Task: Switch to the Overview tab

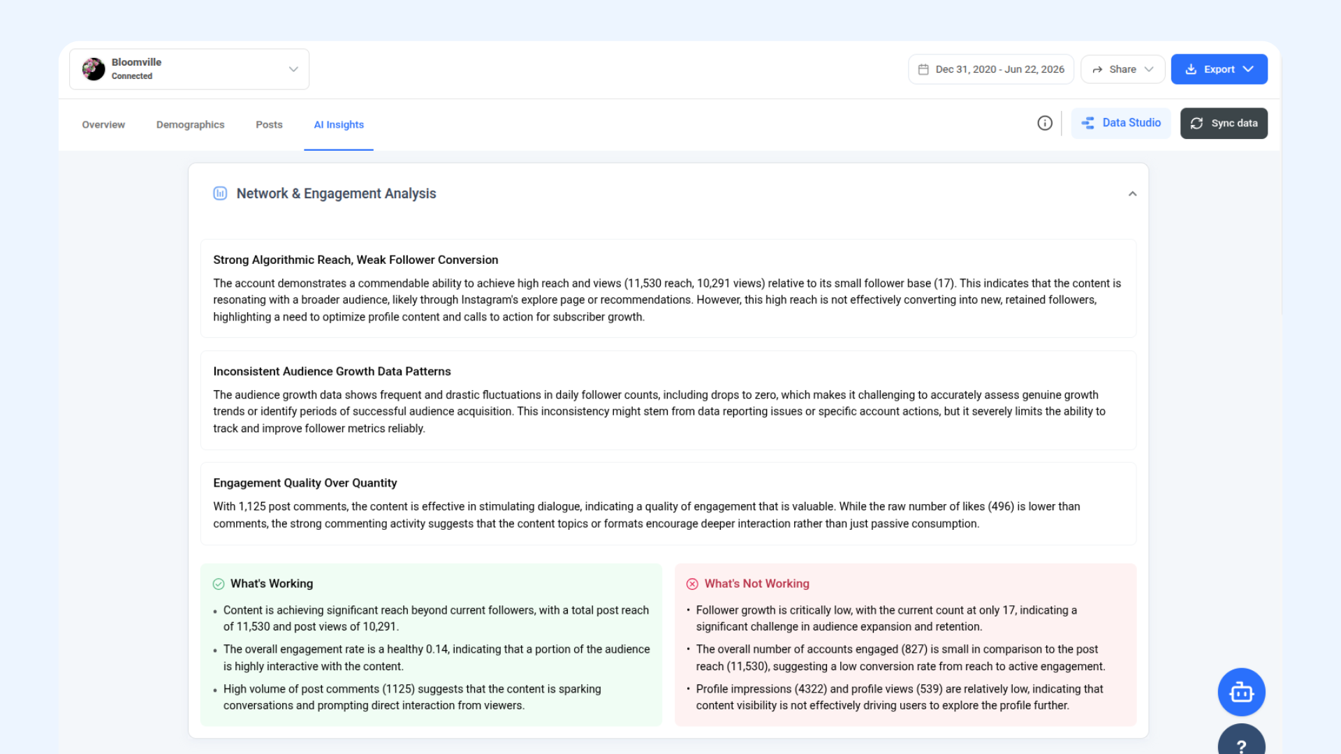Action: (103, 124)
